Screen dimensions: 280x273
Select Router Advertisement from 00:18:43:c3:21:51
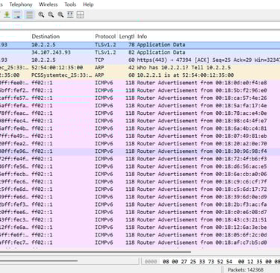pos(140,219)
